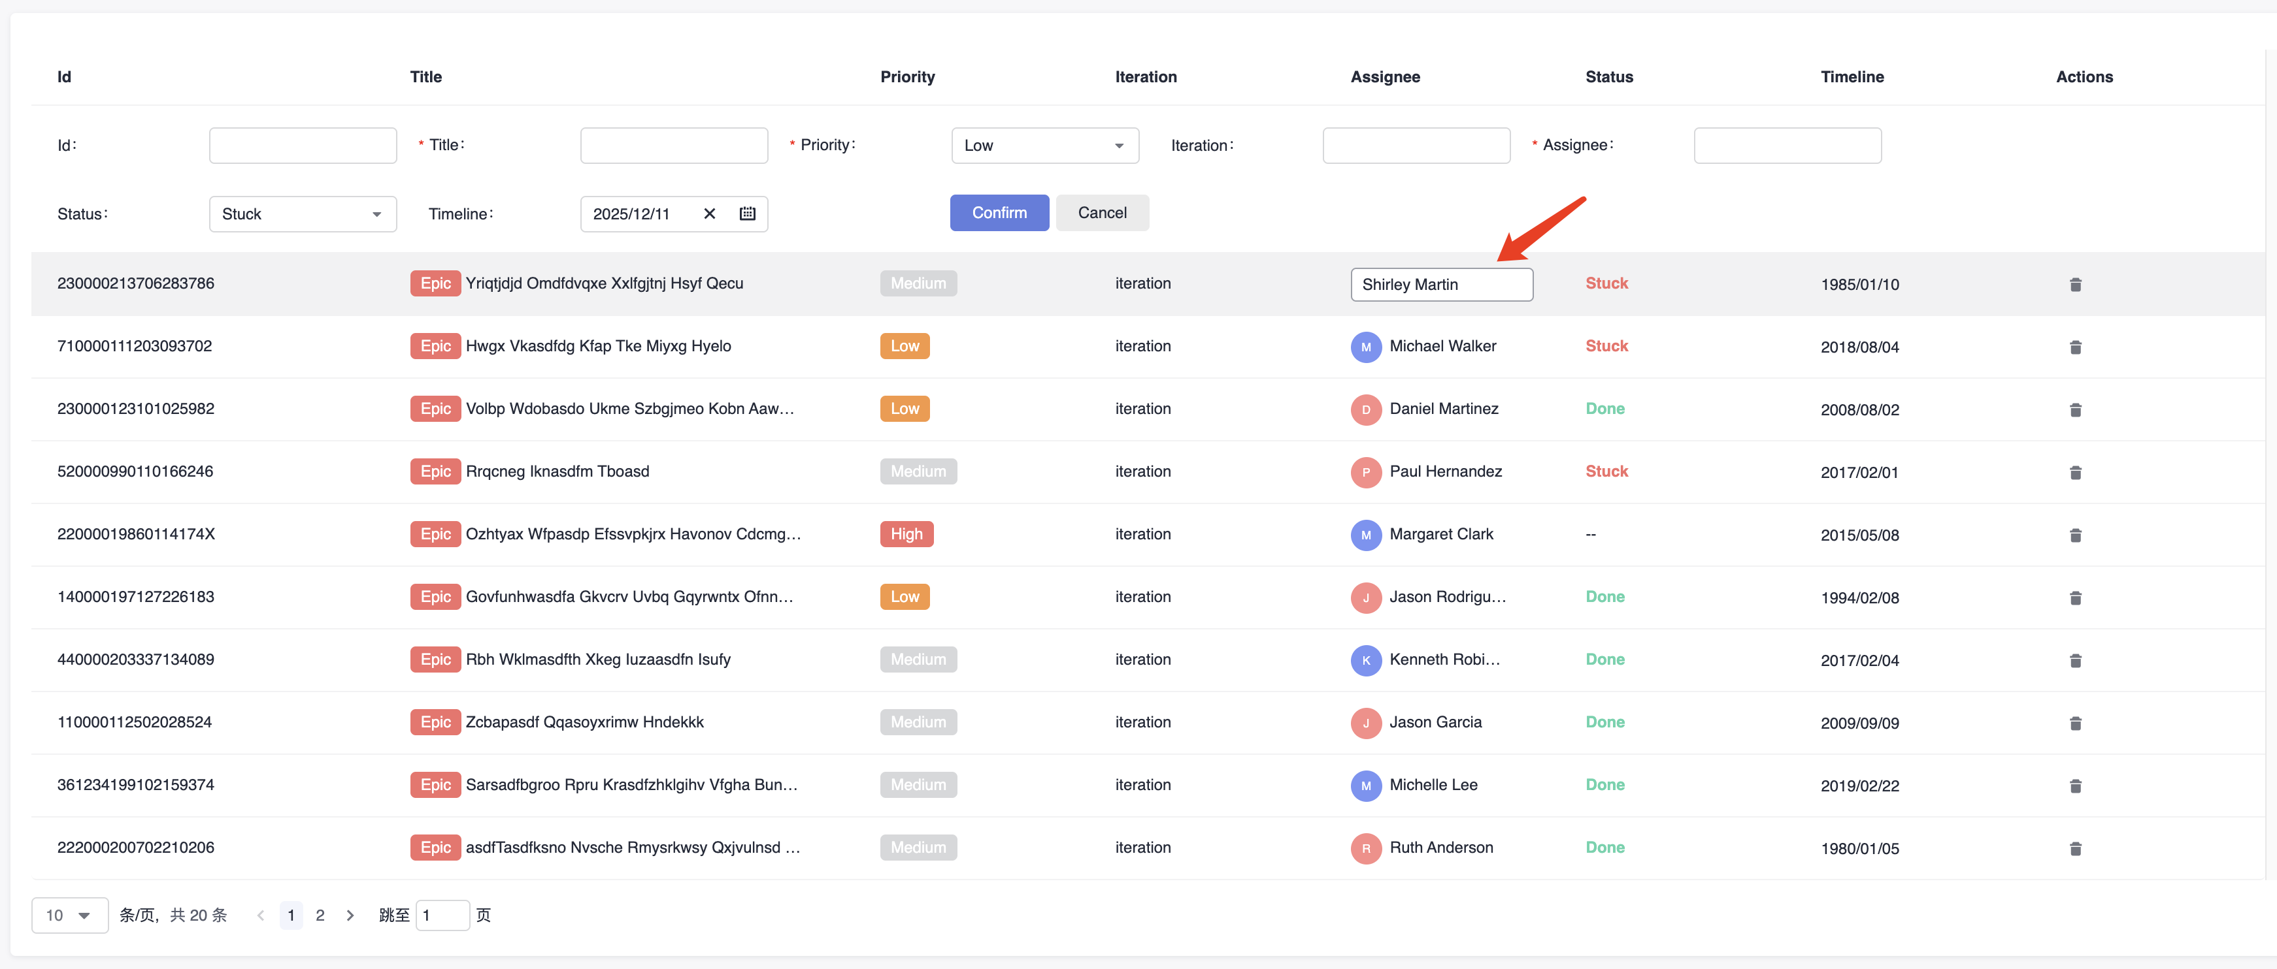Viewport: 2277px width, 969px height.
Task: Click the next page arrow
Action: coord(350,915)
